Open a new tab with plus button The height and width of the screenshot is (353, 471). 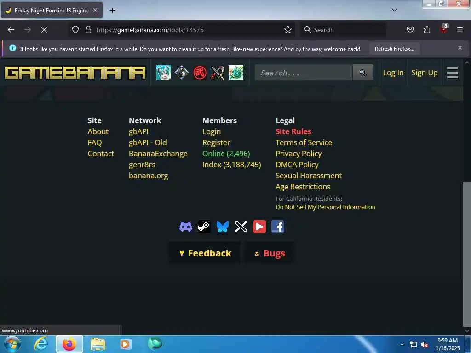[112, 11]
